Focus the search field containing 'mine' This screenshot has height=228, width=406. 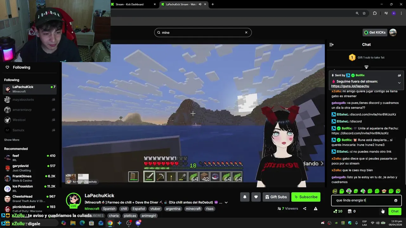tap(203, 32)
